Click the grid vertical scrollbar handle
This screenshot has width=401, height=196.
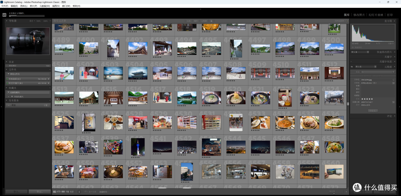pos(348,104)
